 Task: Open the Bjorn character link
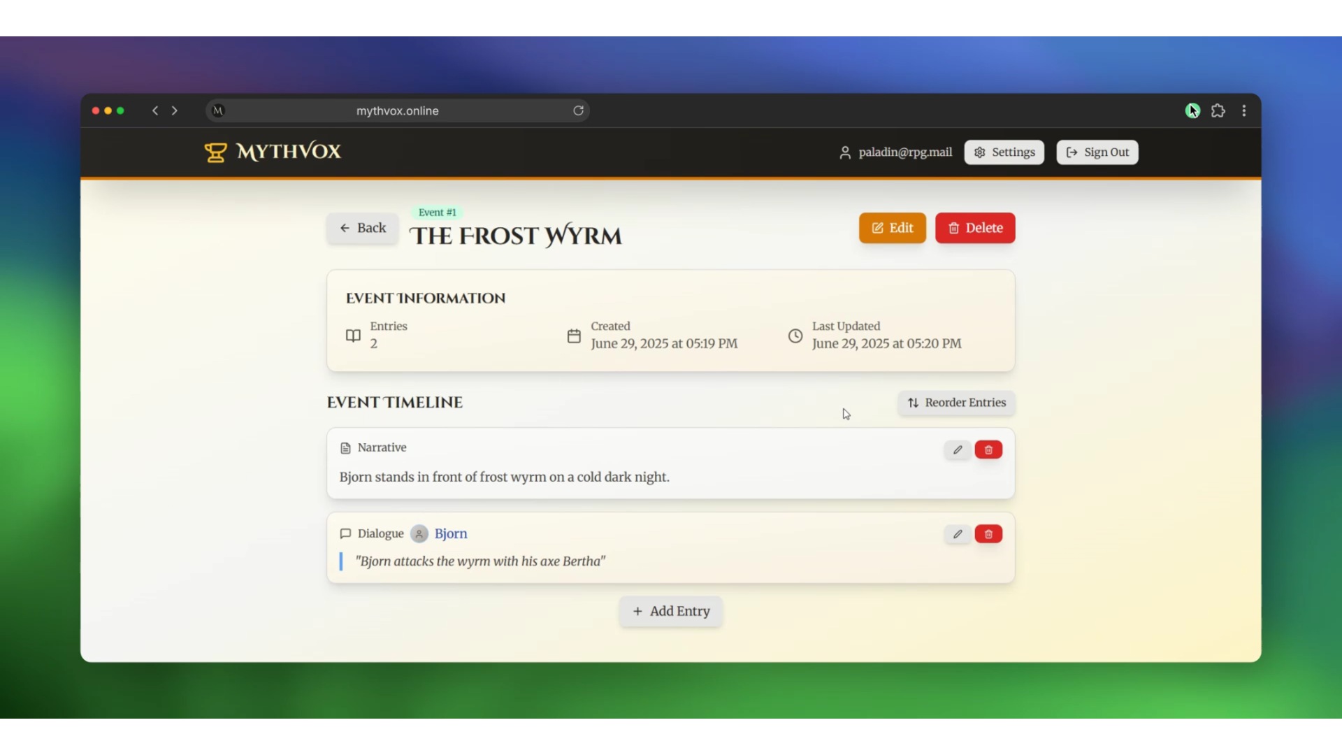pos(451,533)
